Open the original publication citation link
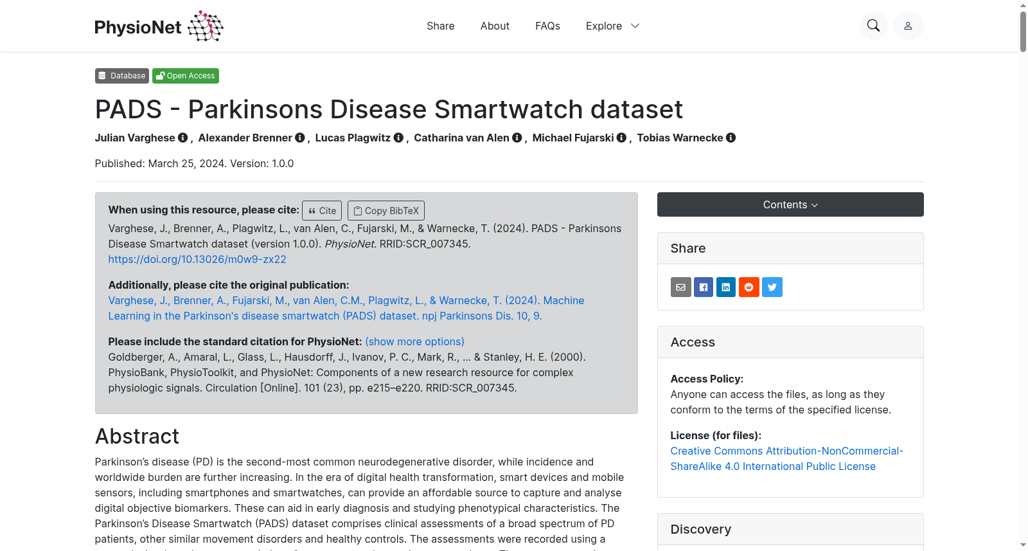The image size is (1028, 551). [x=346, y=308]
